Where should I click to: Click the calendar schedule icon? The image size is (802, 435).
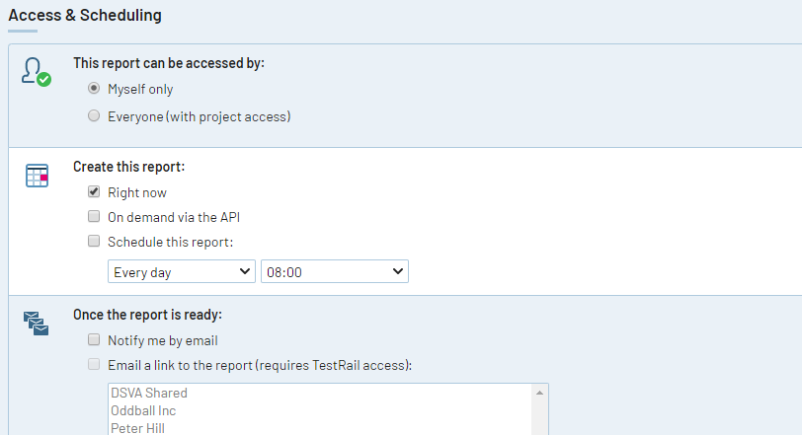coord(37,176)
